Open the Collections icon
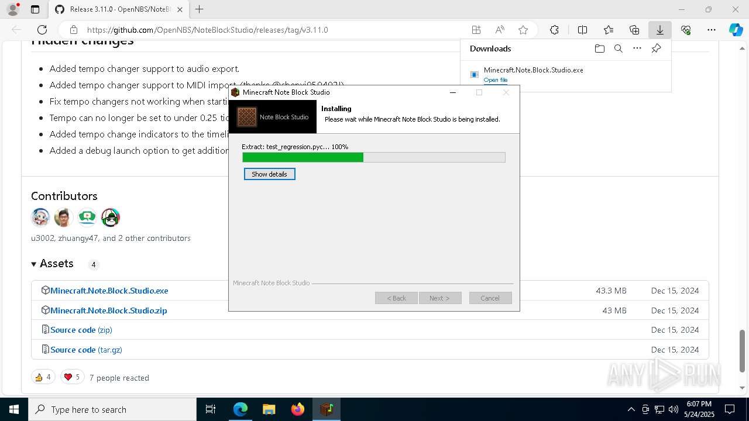 (634, 30)
